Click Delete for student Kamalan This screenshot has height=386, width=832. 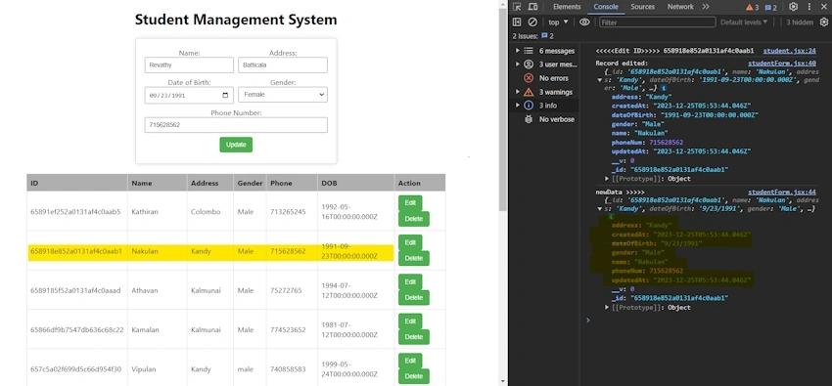click(414, 337)
